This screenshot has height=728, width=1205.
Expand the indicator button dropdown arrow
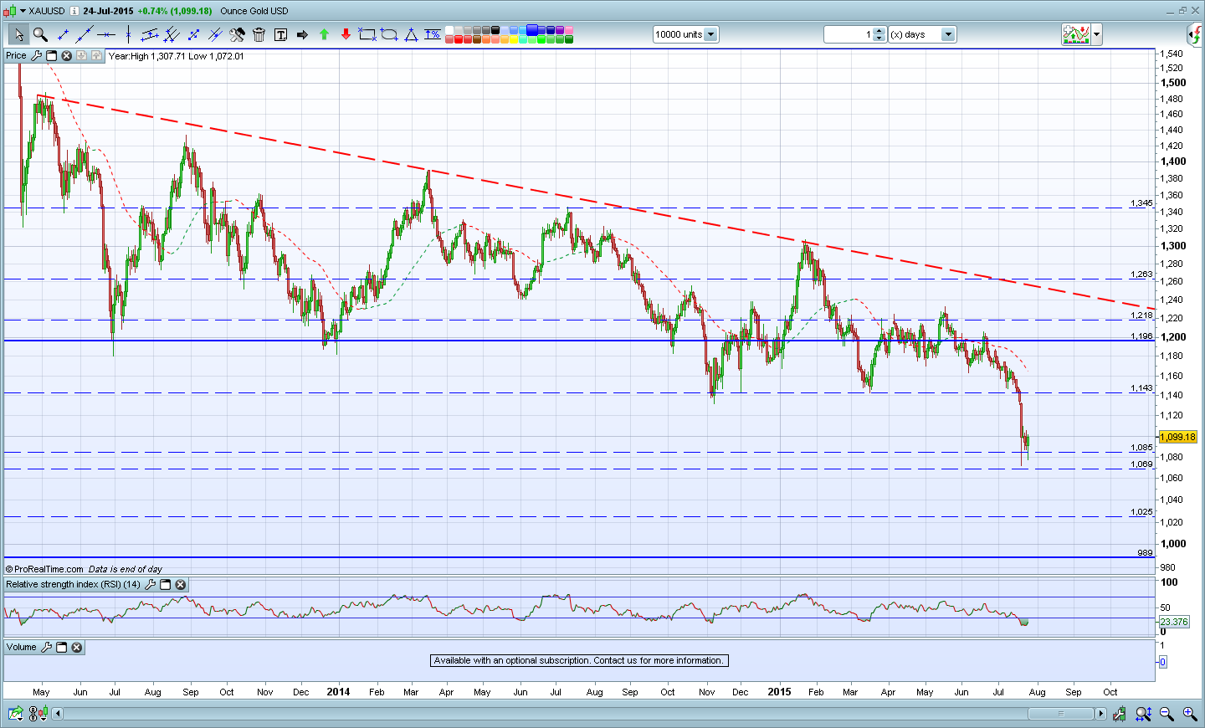(1096, 34)
